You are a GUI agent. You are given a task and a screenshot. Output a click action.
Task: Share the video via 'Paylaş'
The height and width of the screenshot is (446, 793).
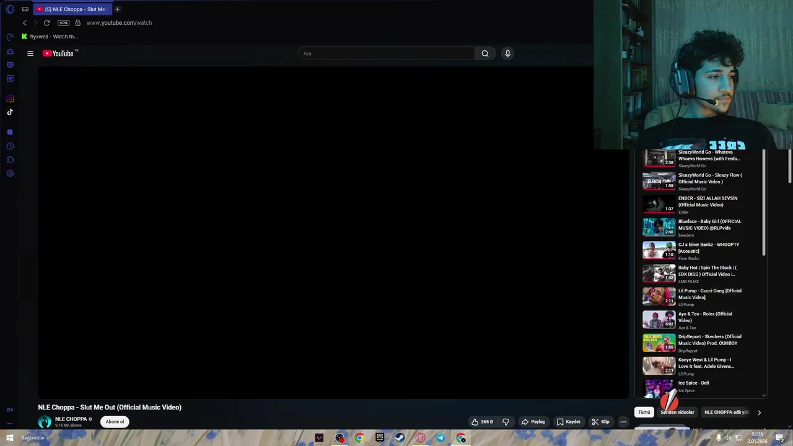point(533,422)
